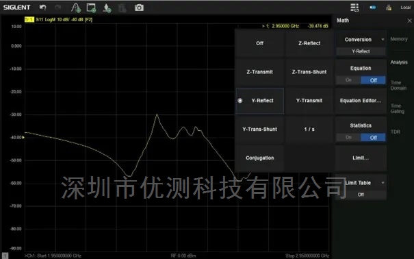Choose Z-Trans-Shunt conversion

[x=309, y=72]
